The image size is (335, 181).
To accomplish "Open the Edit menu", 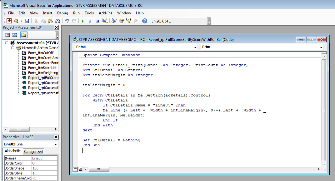I will click(22, 13).
